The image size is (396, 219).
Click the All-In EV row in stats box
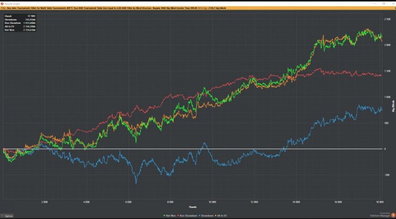tap(20, 27)
